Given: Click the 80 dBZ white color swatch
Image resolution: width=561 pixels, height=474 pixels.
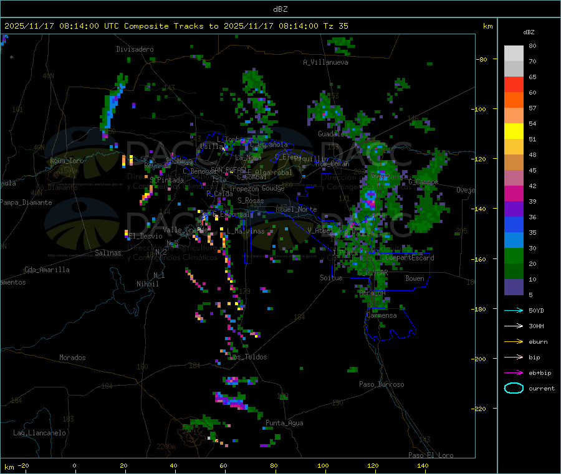Looking at the screenshot, I should 514,54.
